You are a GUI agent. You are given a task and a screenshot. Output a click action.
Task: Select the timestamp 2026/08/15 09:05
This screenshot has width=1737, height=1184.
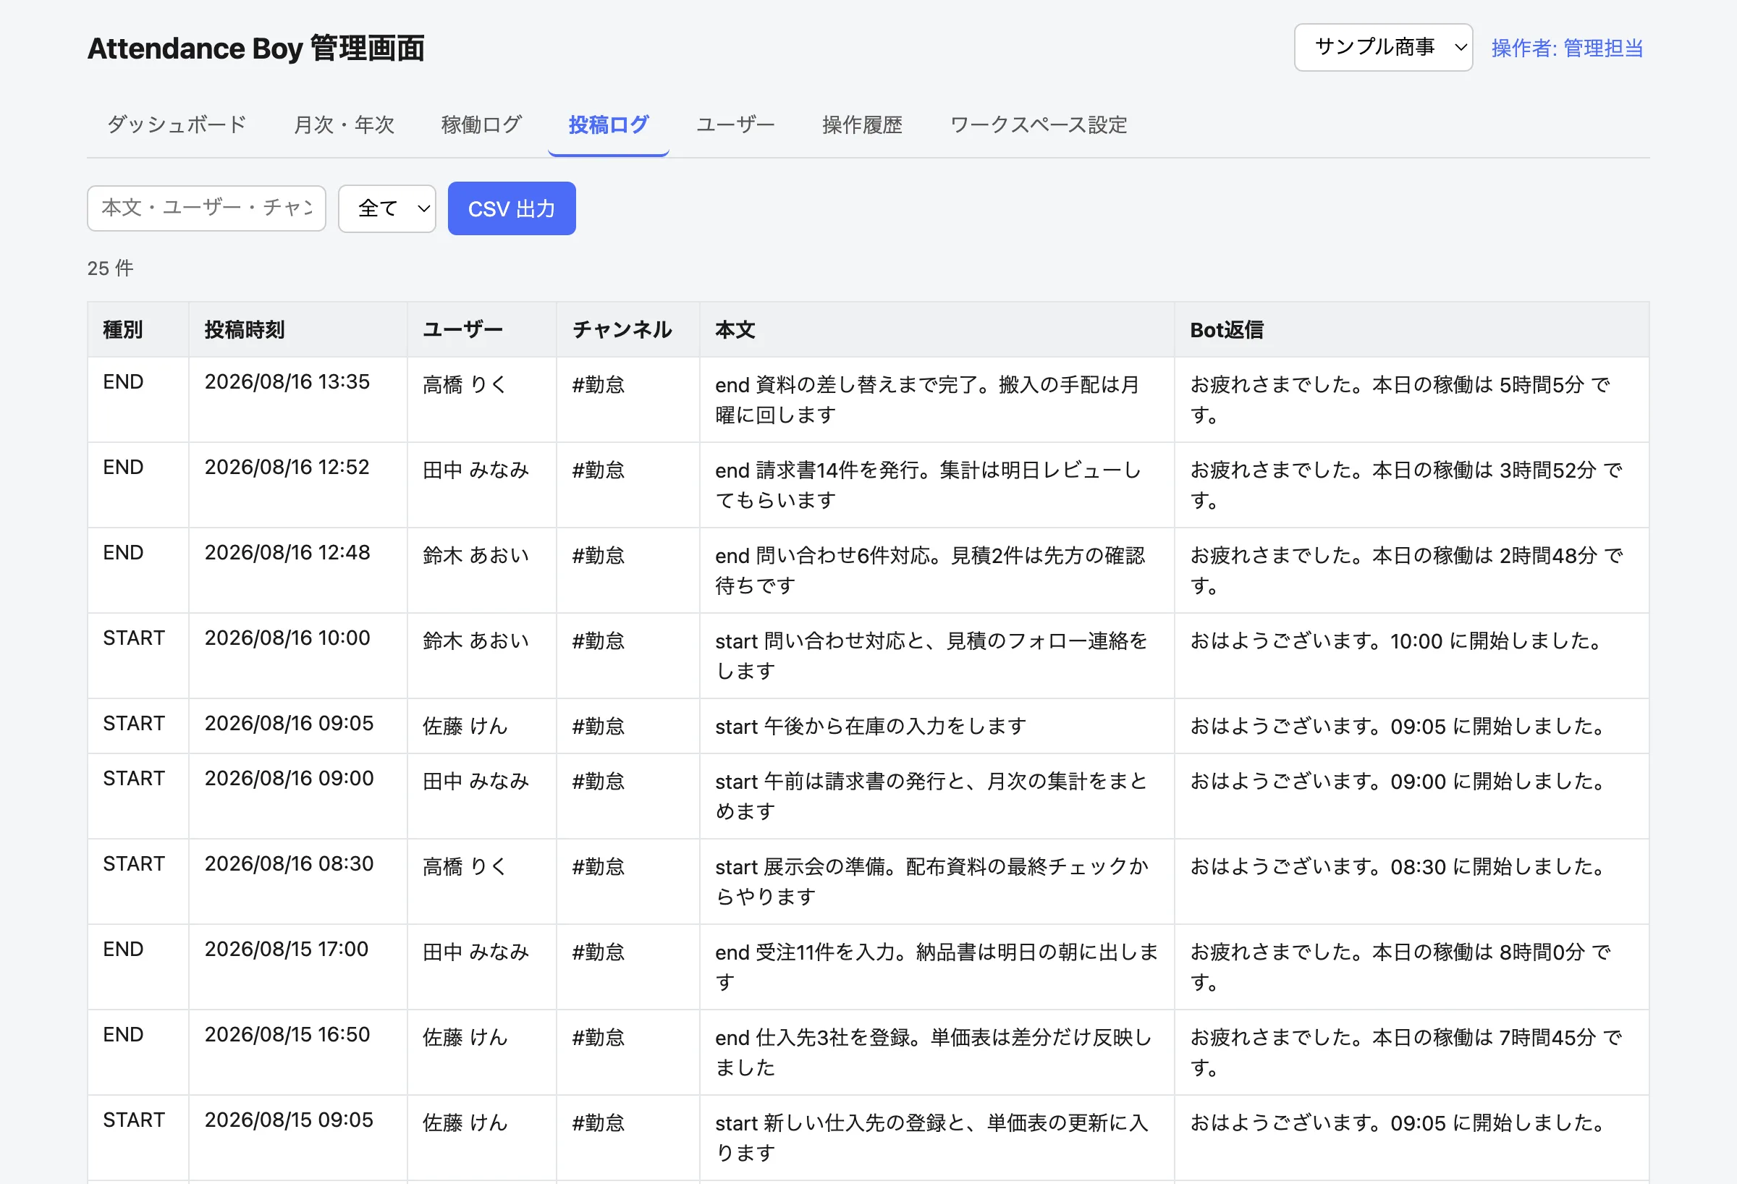tap(289, 1119)
